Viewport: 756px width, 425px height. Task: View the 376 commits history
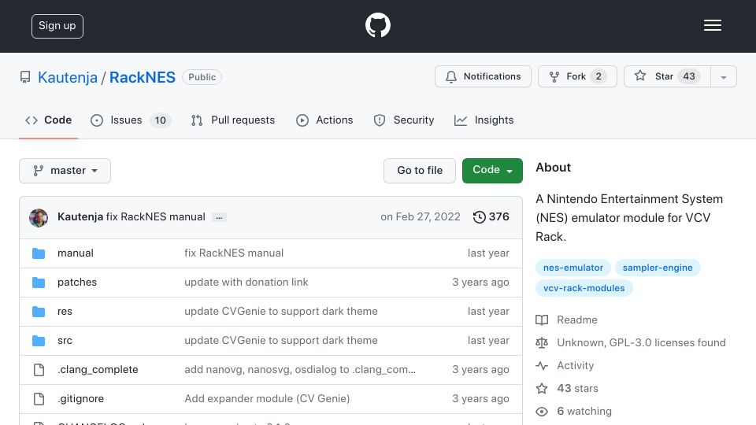point(491,217)
